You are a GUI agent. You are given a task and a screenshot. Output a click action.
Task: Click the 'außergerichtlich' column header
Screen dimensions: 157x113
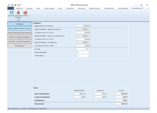coord(79,90)
